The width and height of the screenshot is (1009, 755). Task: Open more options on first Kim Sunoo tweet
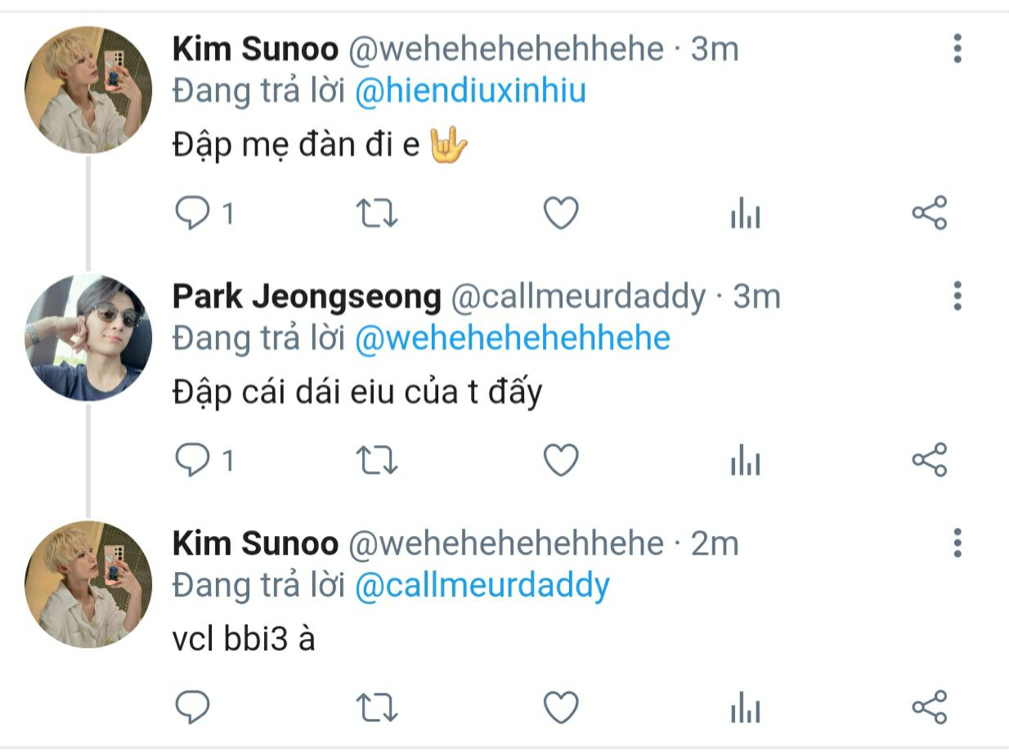957,49
